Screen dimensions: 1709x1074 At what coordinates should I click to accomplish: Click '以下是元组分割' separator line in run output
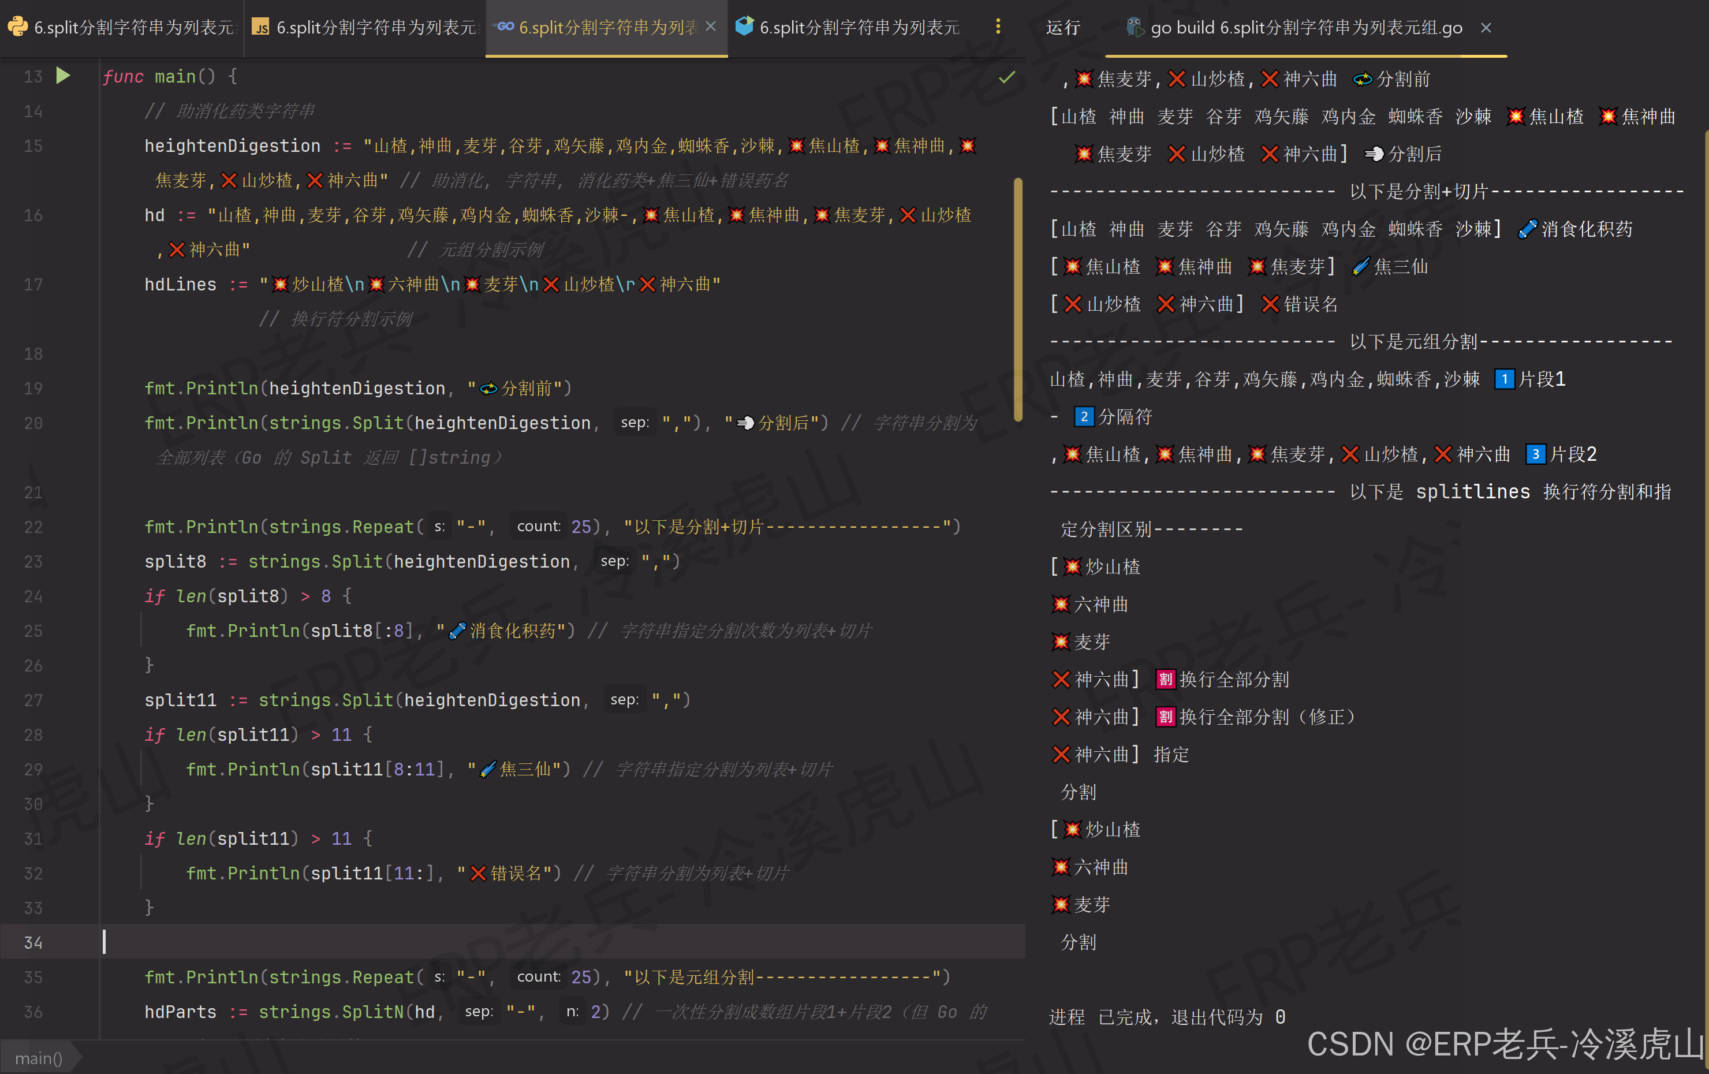tap(1361, 341)
